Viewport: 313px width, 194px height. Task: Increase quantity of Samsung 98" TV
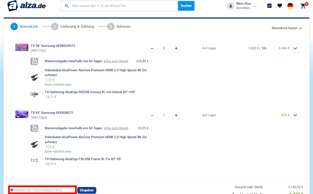tap(176, 48)
